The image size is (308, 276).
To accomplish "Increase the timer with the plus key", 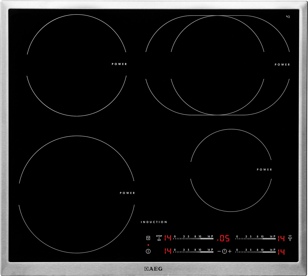I will click(230, 251).
